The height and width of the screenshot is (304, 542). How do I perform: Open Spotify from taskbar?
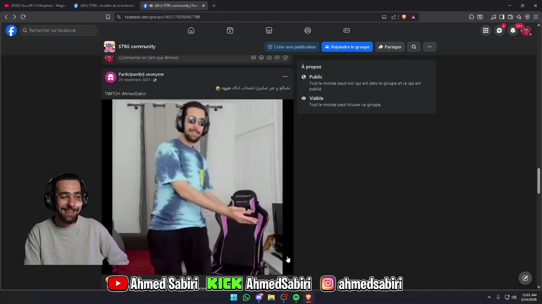pyautogui.click(x=296, y=297)
